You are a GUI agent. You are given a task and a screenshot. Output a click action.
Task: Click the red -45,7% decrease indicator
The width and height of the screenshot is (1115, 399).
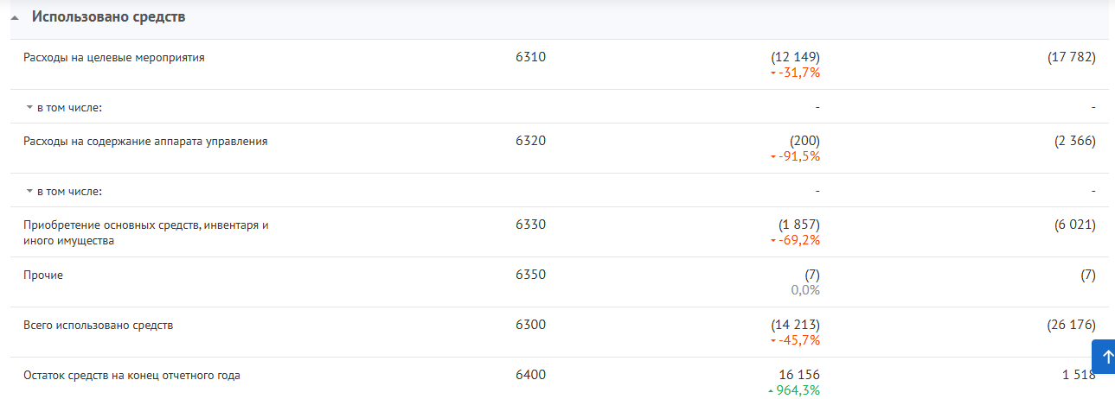click(796, 341)
